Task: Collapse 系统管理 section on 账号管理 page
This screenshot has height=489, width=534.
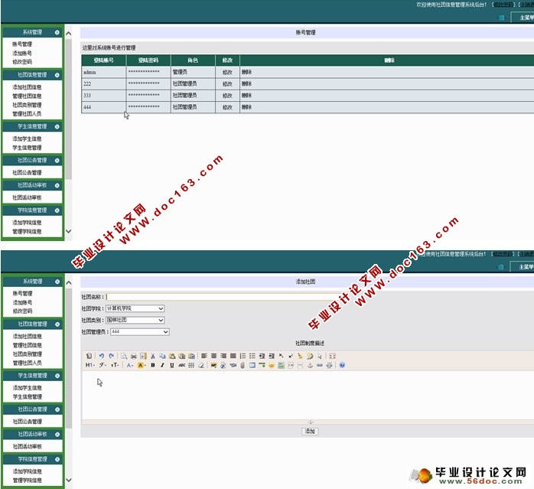Action: point(57,32)
